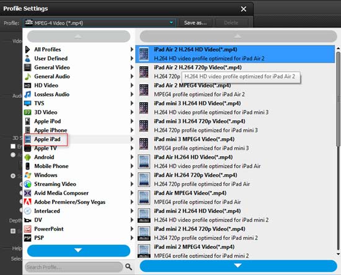Expand the HD Video submenu arrow

132,85
